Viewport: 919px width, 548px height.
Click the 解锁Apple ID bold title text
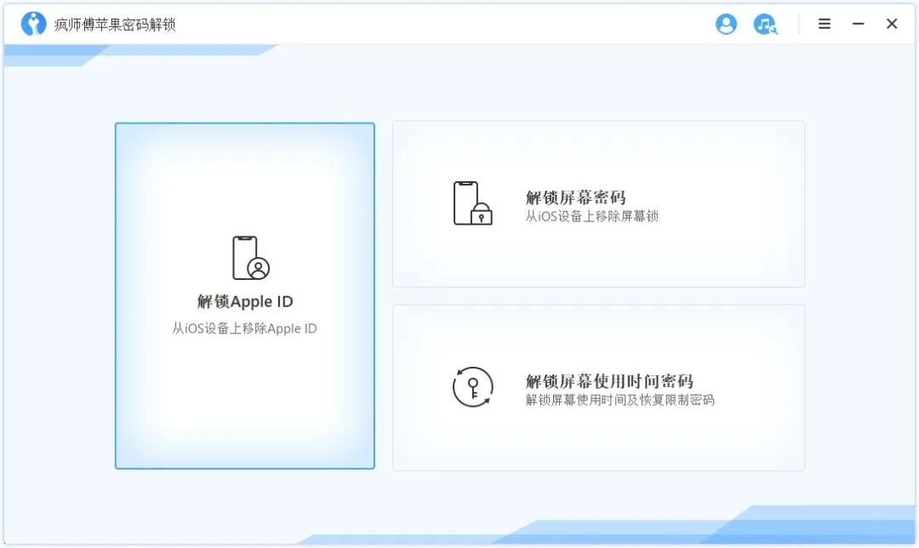245,301
